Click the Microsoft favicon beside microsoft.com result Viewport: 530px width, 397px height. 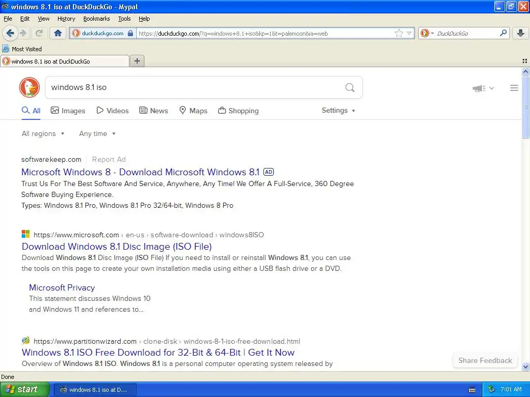(x=26, y=234)
